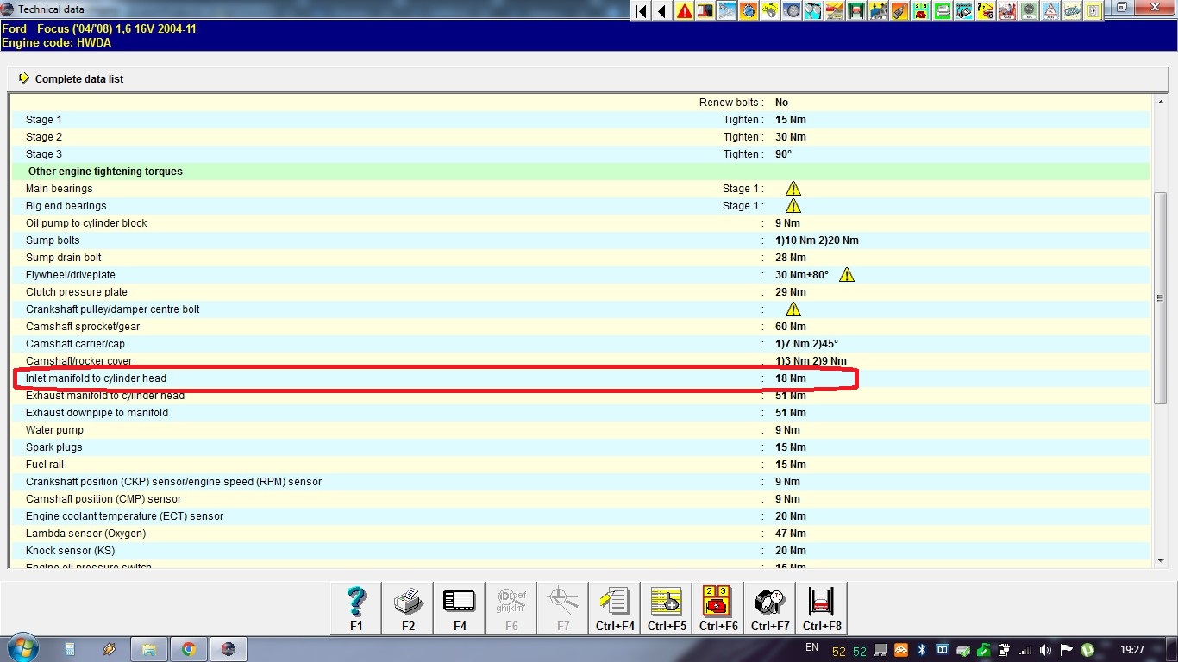The height and width of the screenshot is (662, 1178).
Task: Click warning icon beside Flywheel/driveplate torque
Action: (x=846, y=275)
